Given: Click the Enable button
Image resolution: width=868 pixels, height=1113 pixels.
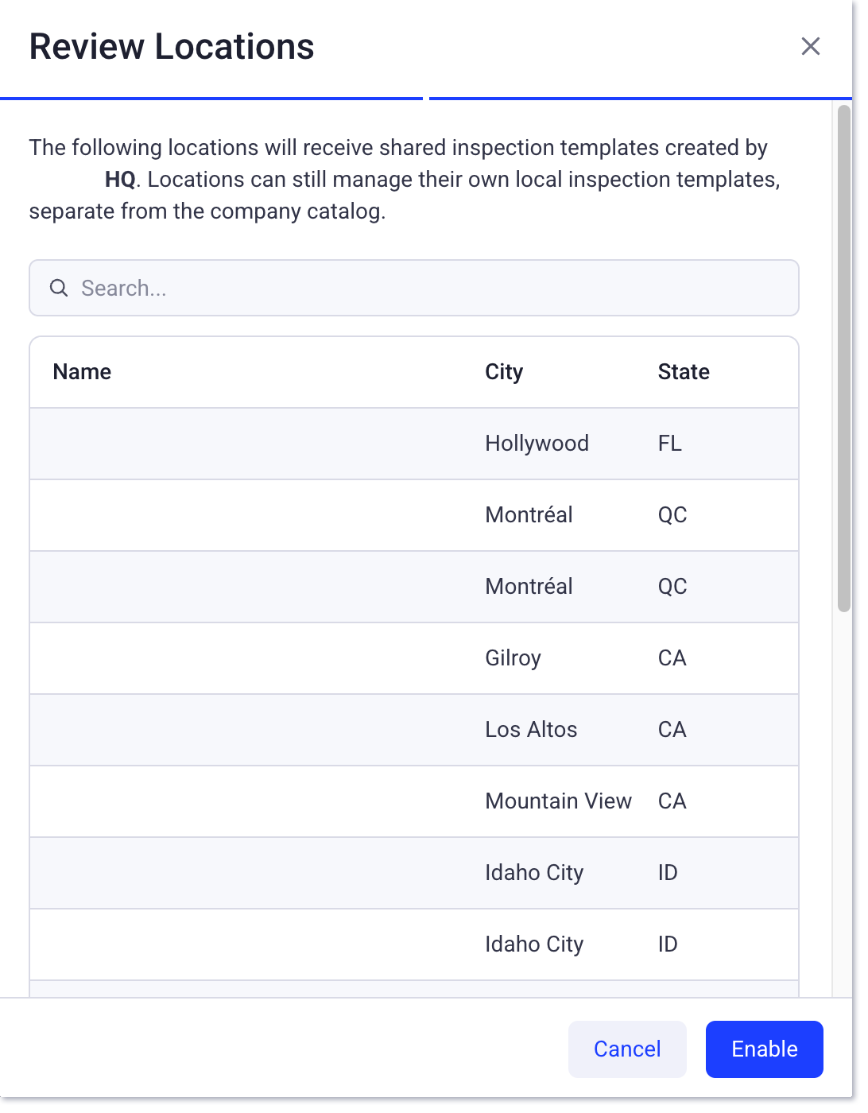Looking at the screenshot, I should [764, 1049].
